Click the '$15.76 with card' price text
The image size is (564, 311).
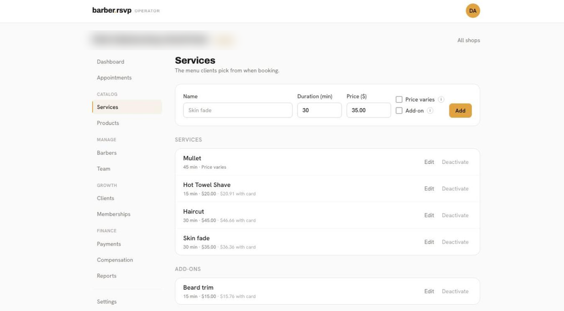[x=238, y=296]
